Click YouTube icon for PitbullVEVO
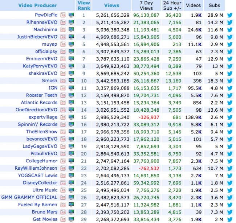 coord(63,154)
